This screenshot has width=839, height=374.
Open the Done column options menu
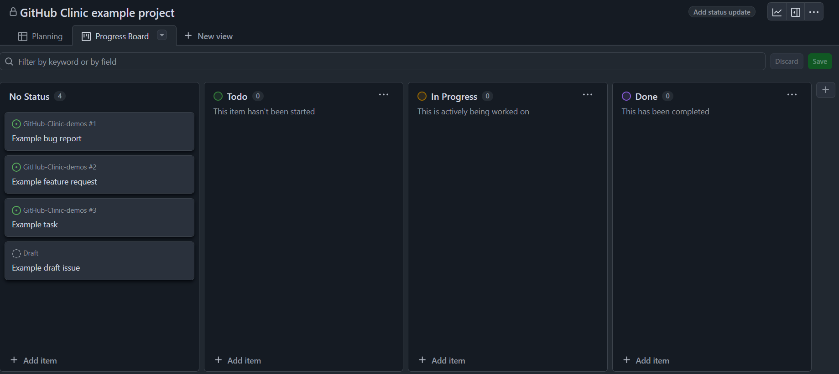coord(792,95)
